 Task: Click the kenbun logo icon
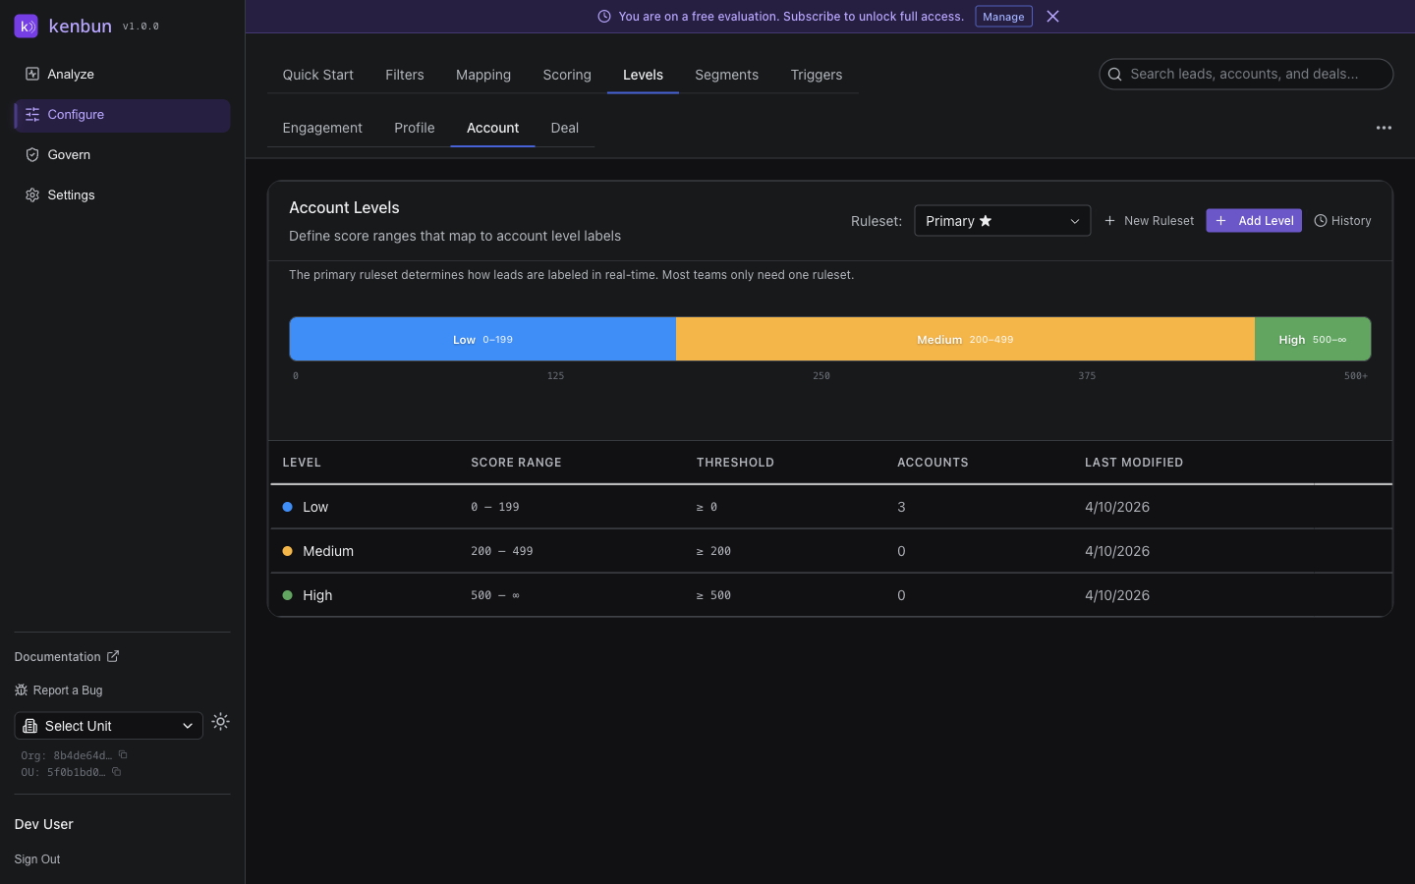(27, 27)
